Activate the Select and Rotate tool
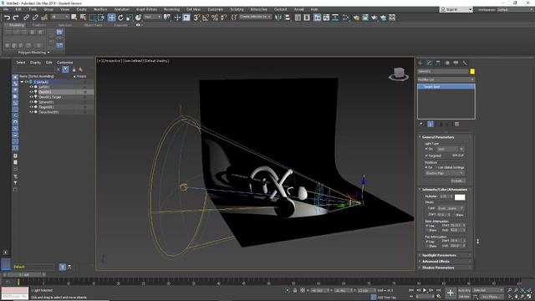The image size is (535, 301). point(120,18)
